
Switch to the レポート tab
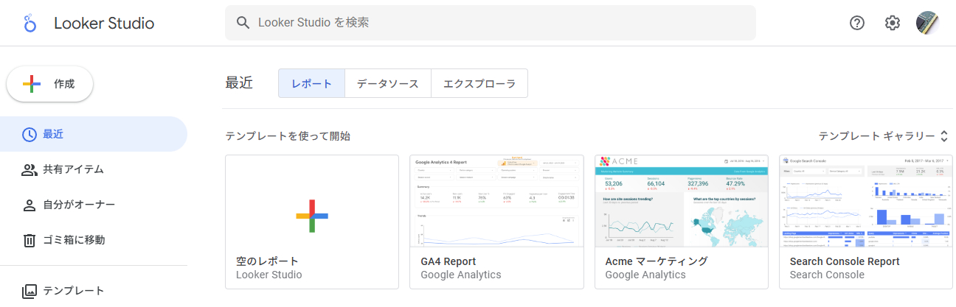[x=311, y=83]
